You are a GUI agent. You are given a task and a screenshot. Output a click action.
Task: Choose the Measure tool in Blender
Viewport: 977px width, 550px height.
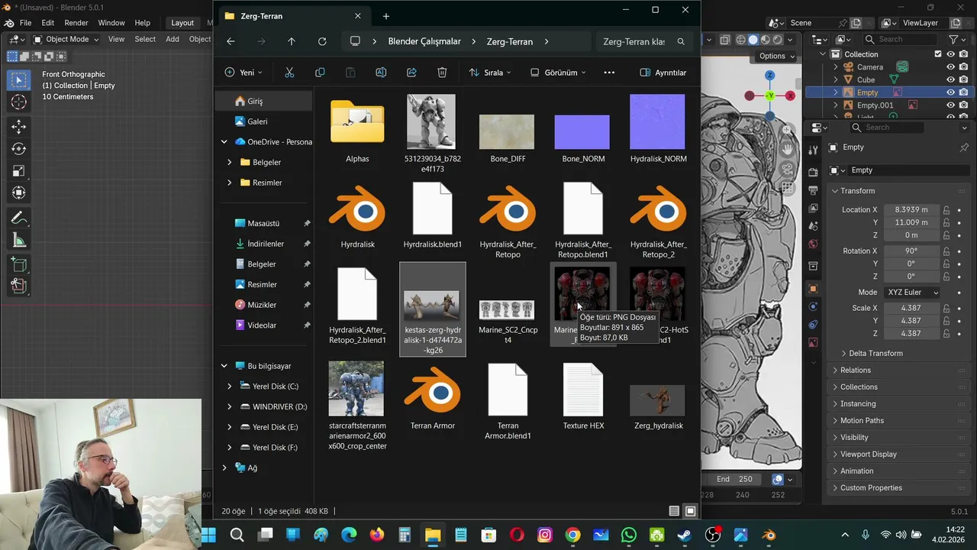pyautogui.click(x=19, y=241)
